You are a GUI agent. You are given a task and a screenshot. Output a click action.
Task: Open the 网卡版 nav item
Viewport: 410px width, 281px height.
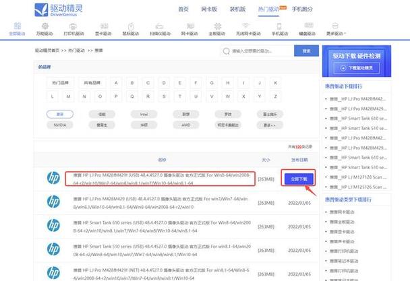209,9
